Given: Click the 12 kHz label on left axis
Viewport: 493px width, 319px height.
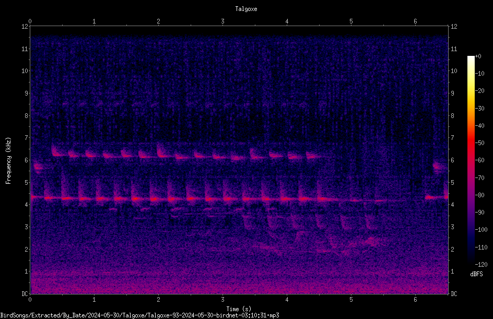Looking at the screenshot, I should (x=25, y=27).
